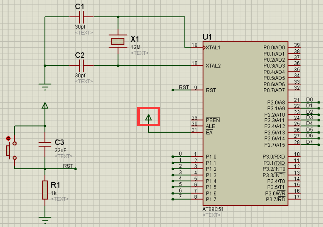Click the crystal X1 component
The width and height of the screenshot is (323, 227).
click(118, 41)
